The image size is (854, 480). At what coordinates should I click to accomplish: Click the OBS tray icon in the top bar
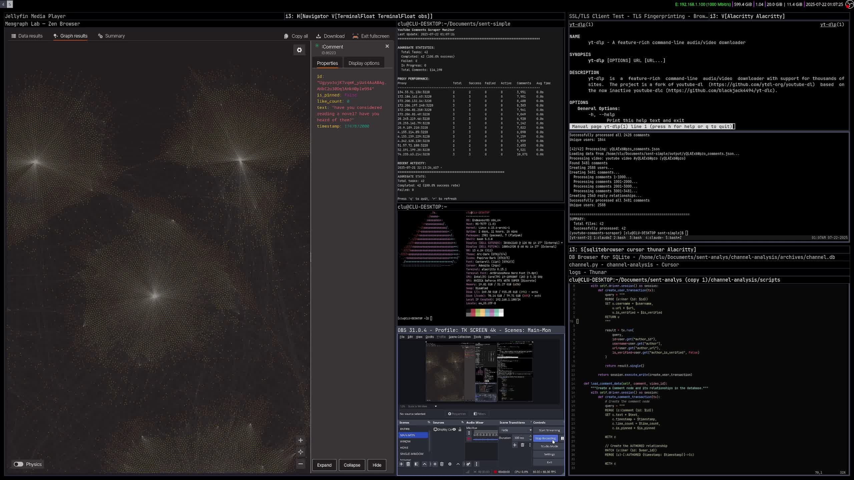849,4
